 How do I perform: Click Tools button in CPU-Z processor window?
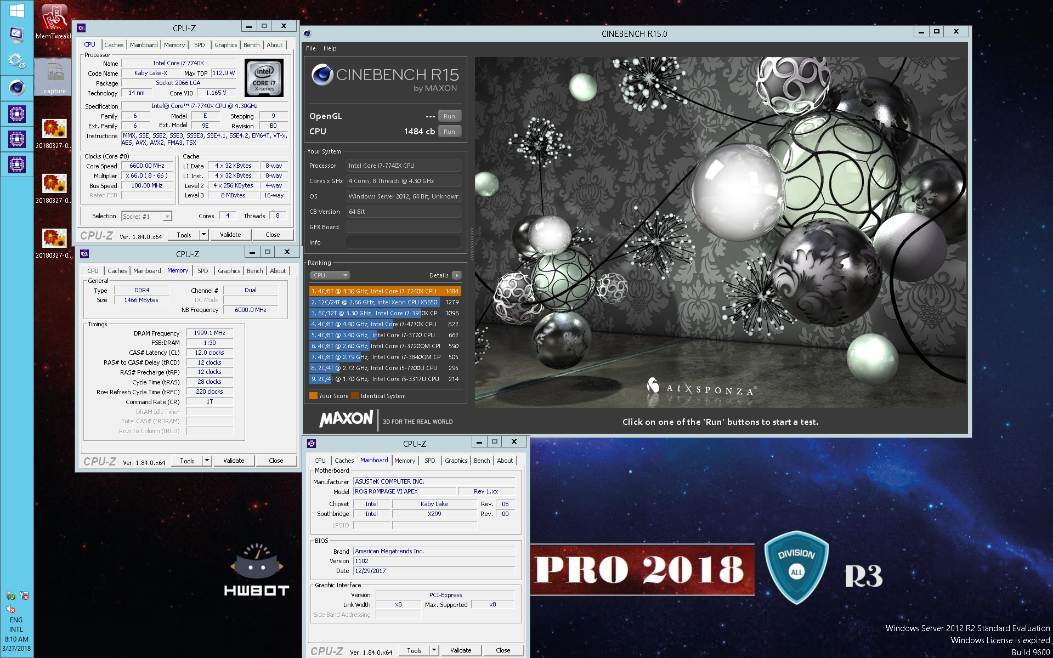[x=184, y=235]
